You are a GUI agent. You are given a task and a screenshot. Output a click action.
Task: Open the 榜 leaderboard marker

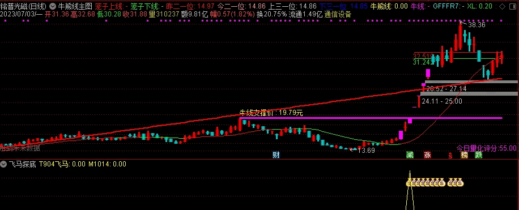pos(465,155)
